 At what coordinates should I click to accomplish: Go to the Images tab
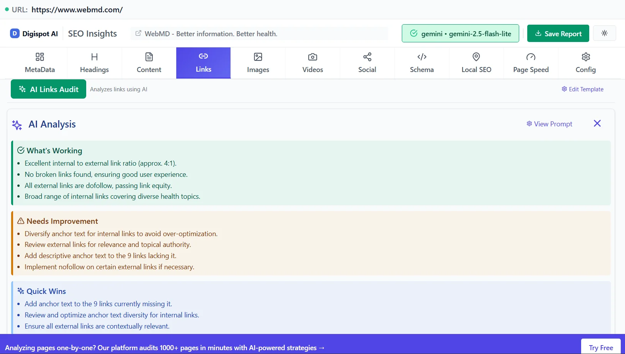point(258,63)
